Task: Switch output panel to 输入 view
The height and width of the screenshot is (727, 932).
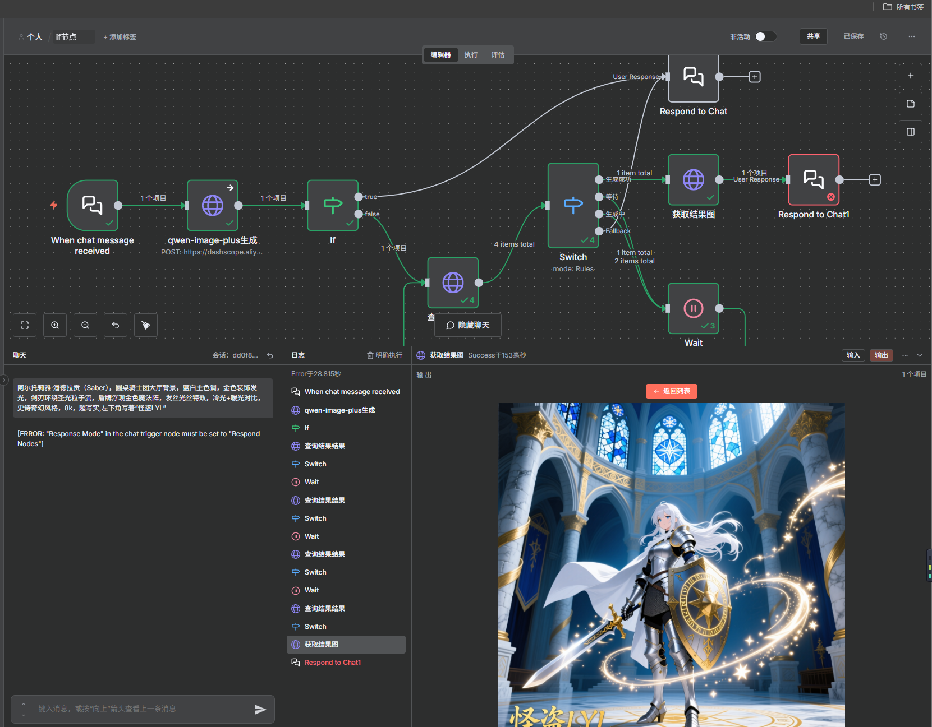Action: 853,355
